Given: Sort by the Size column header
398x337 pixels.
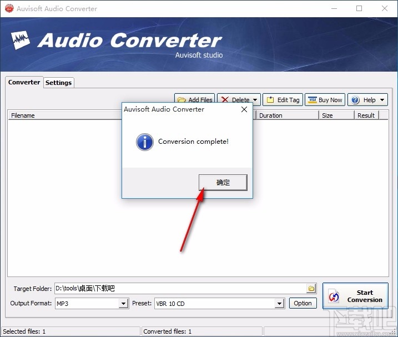Looking at the screenshot, I should [x=336, y=115].
